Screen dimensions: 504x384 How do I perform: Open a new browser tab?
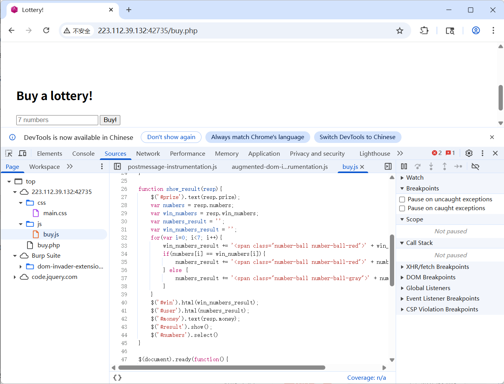pos(129,10)
